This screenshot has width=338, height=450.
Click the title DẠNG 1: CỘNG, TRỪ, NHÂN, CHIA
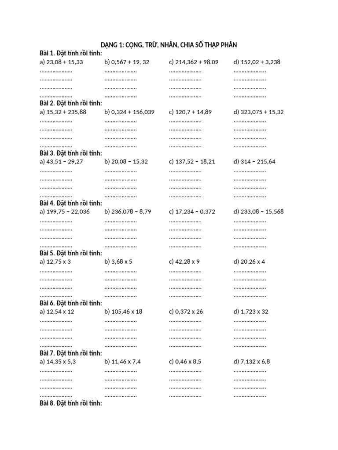tap(169, 45)
